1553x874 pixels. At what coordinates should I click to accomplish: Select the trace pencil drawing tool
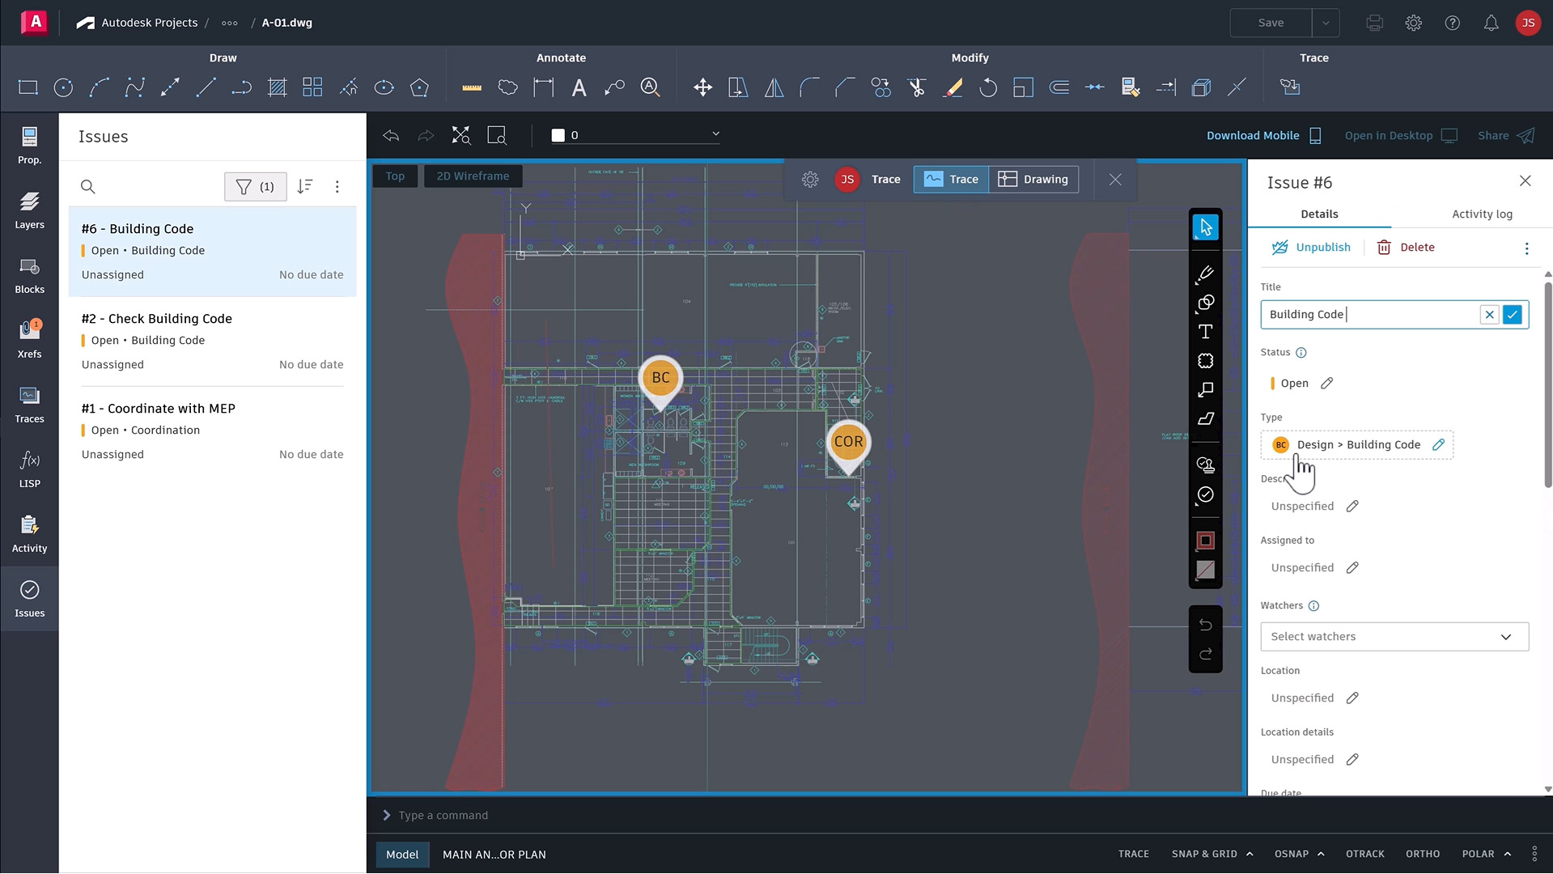[x=1205, y=274]
